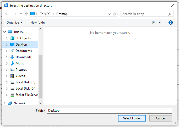Select This PC in the navigation tree
179x127 pixels.
pyautogui.click(x=19, y=32)
